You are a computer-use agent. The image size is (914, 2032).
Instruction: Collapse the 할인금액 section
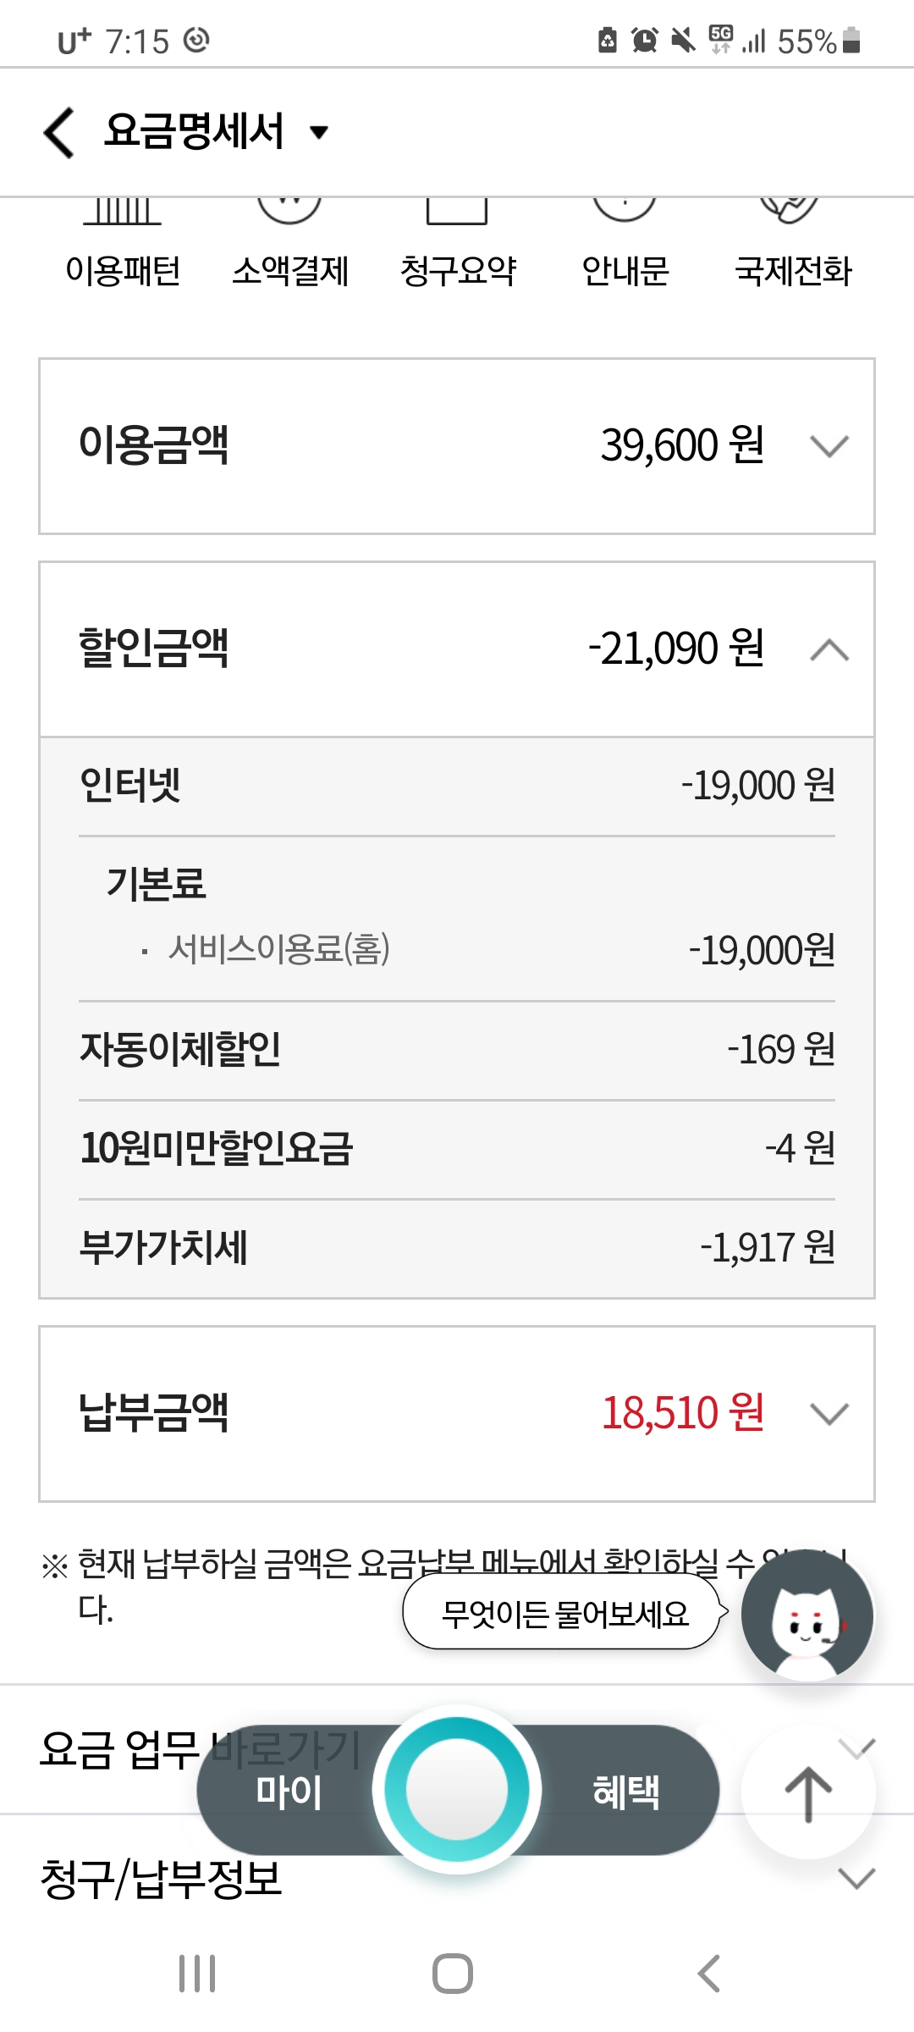829,649
